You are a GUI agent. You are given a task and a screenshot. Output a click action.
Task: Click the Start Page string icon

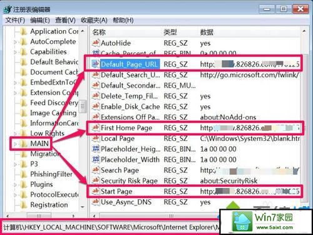pos(96,191)
